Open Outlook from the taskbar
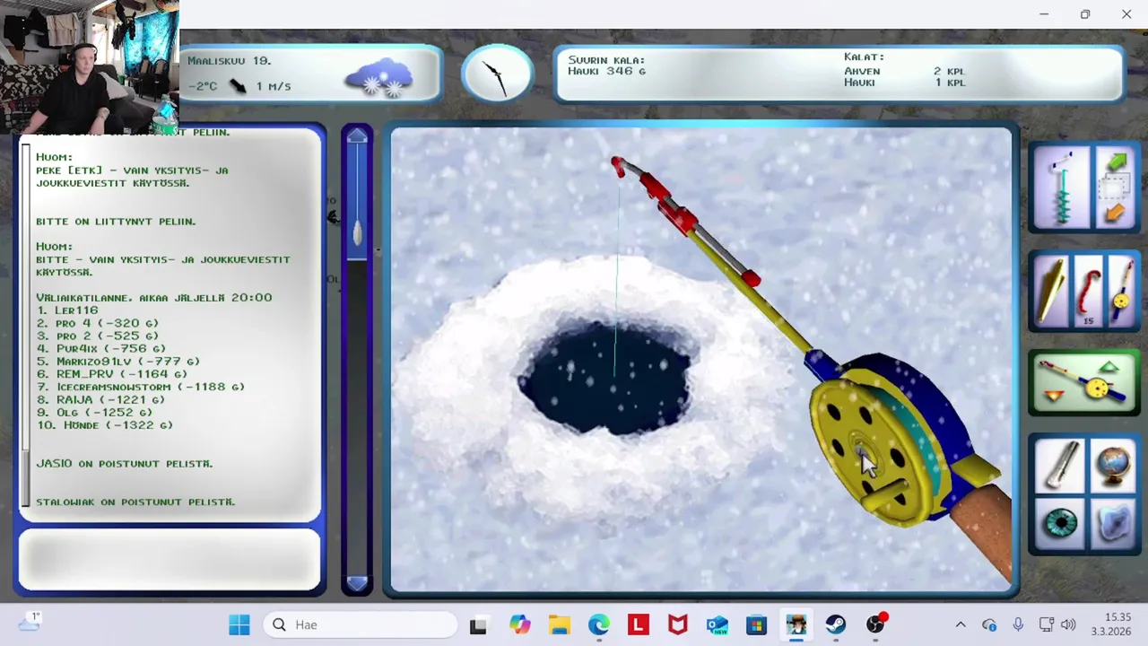Screen dimensions: 1148x646 click(x=717, y=624)
